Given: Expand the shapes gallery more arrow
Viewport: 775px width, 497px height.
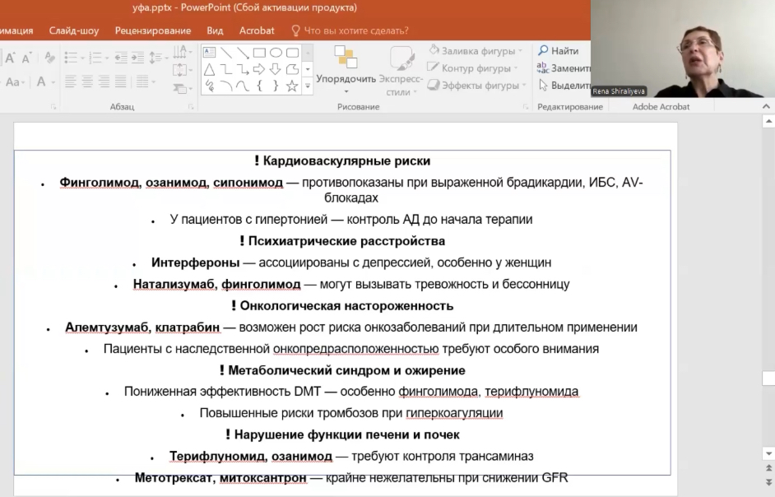Looking at the screenshot, I should (308, 85).
